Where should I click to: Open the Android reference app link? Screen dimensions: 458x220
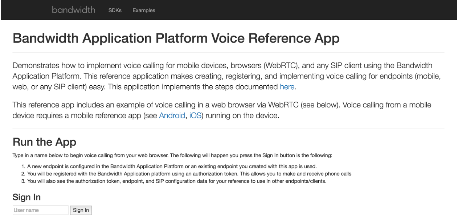coord(172,115)
